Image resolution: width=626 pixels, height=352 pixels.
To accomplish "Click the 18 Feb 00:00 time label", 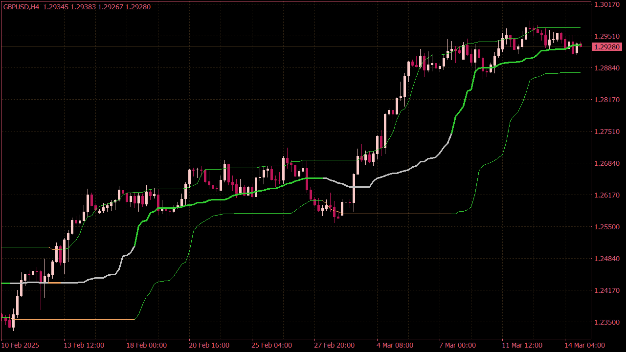I will pos(147,345).
